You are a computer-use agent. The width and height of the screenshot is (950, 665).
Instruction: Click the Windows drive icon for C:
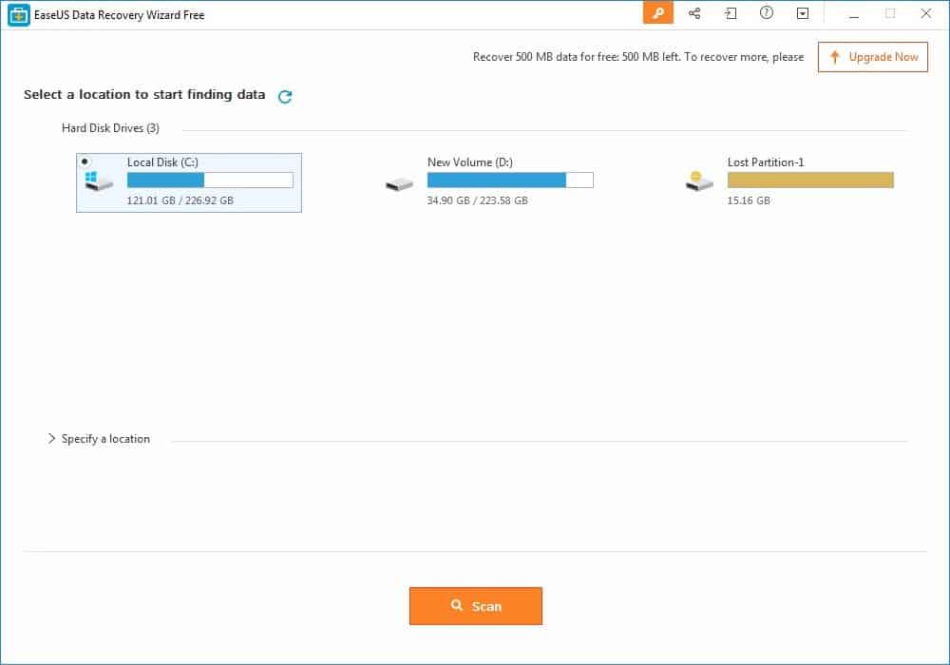(98, 180)
